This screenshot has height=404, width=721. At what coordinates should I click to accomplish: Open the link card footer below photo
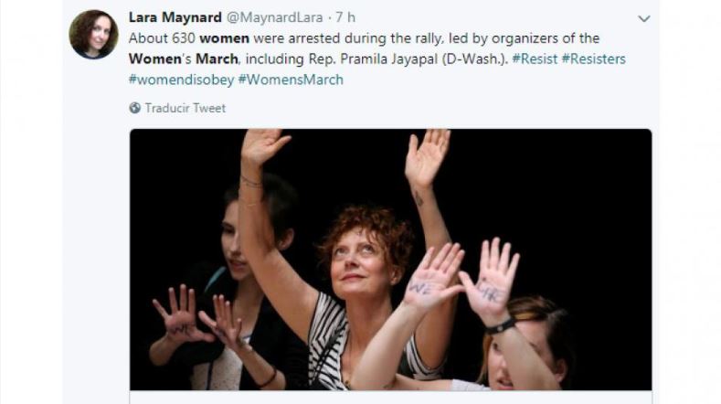pos(390,398)
